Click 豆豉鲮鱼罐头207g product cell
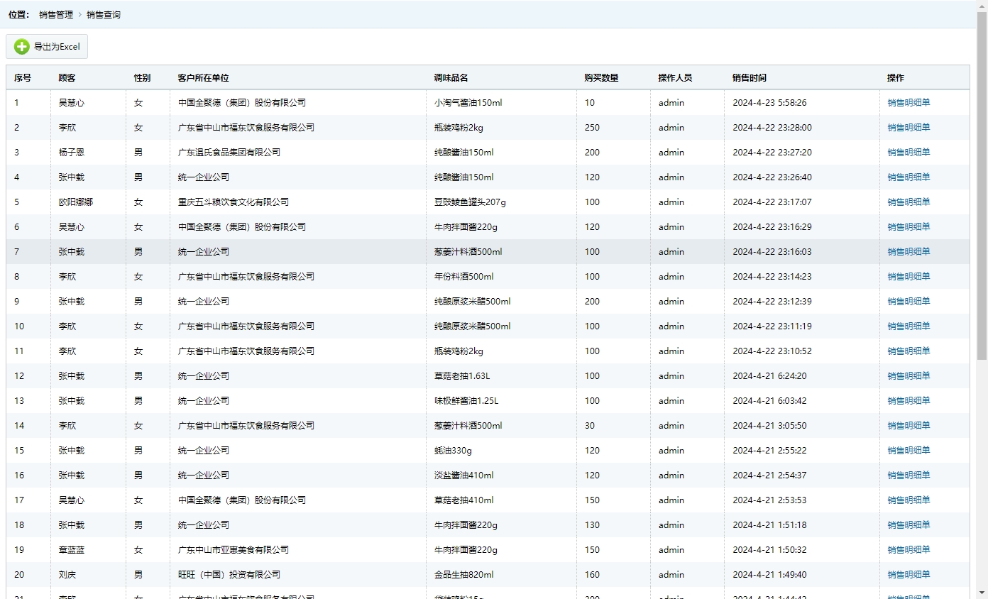The height and width of the screenshot is (599, 988). [470, 202]
